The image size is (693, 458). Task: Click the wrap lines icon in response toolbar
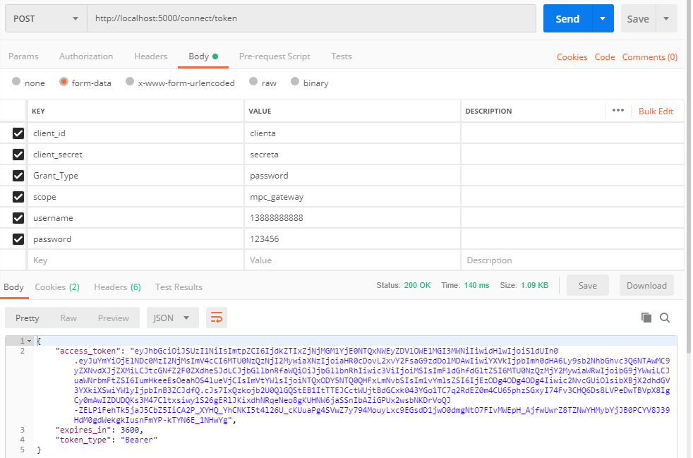point(217,318)
